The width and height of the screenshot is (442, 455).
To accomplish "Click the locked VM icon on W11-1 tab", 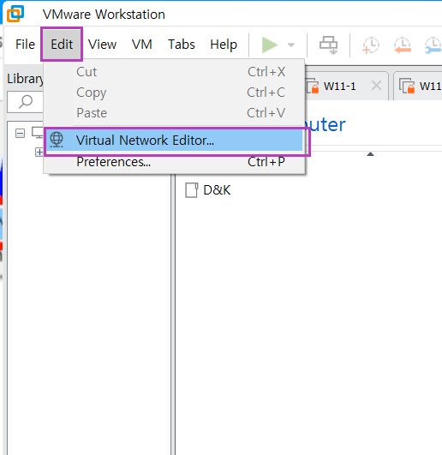I will [x=313, y=87].
